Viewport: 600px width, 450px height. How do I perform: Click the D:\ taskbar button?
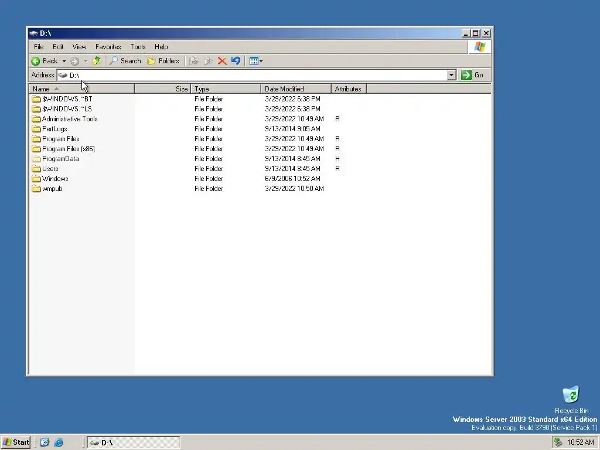(x=133, y=443)
